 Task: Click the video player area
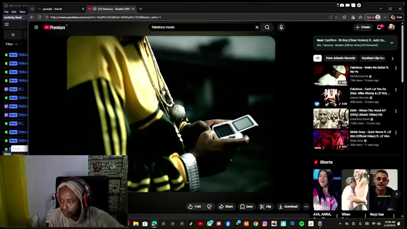click(x=171, y=114)
